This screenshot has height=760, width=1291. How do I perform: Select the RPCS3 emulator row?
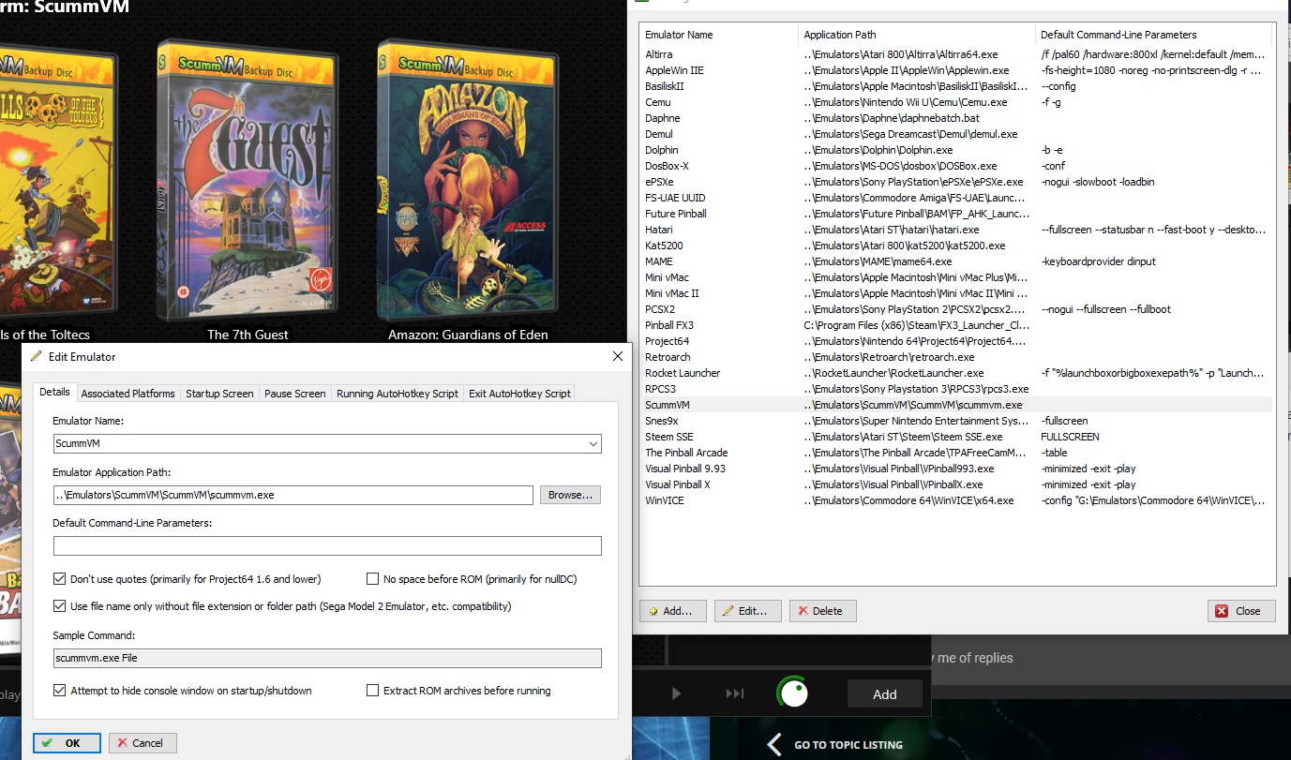tap(956, 389)
